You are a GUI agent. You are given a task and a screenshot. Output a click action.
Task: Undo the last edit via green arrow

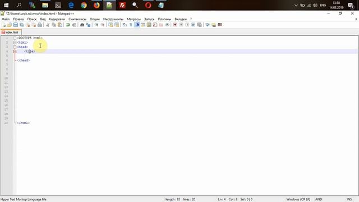click(68, 25)
